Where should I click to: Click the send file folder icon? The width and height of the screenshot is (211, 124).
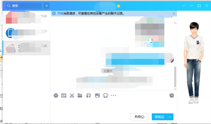[80, 95]
